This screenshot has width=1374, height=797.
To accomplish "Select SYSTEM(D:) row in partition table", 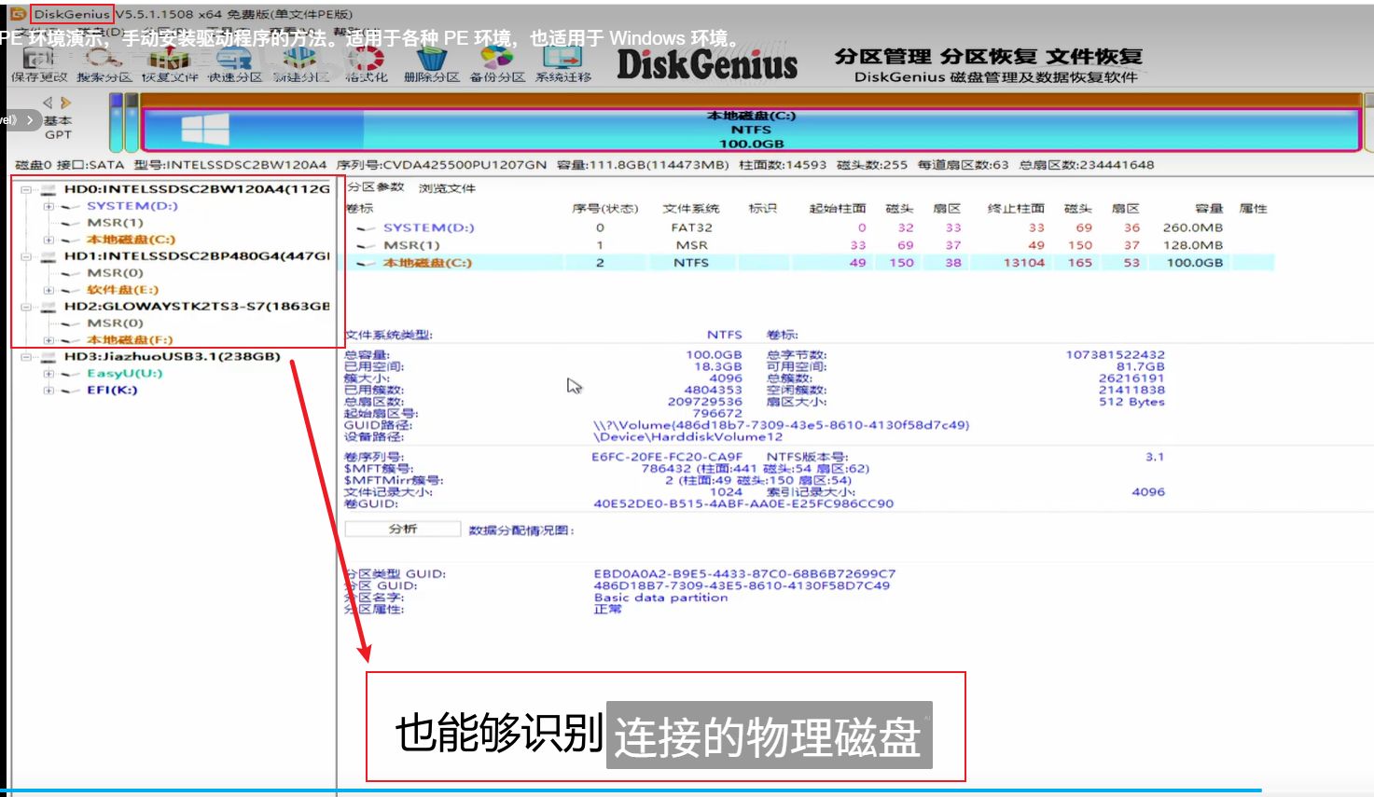I will [x=810, y=227].
